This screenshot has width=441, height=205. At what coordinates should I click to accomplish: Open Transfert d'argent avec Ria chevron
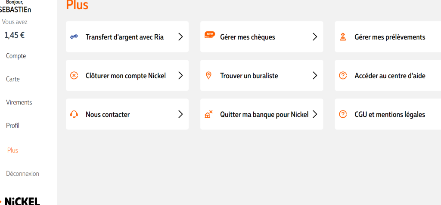pyautogui.click(x=180, y=37)
